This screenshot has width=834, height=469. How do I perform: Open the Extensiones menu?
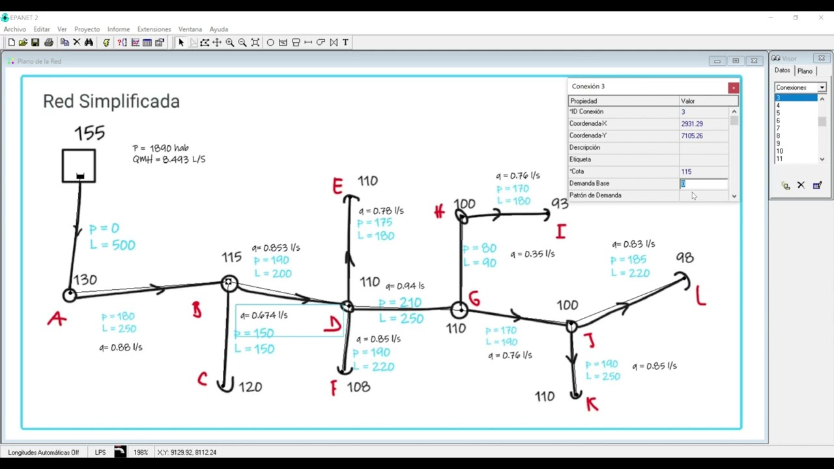(154, 29)
